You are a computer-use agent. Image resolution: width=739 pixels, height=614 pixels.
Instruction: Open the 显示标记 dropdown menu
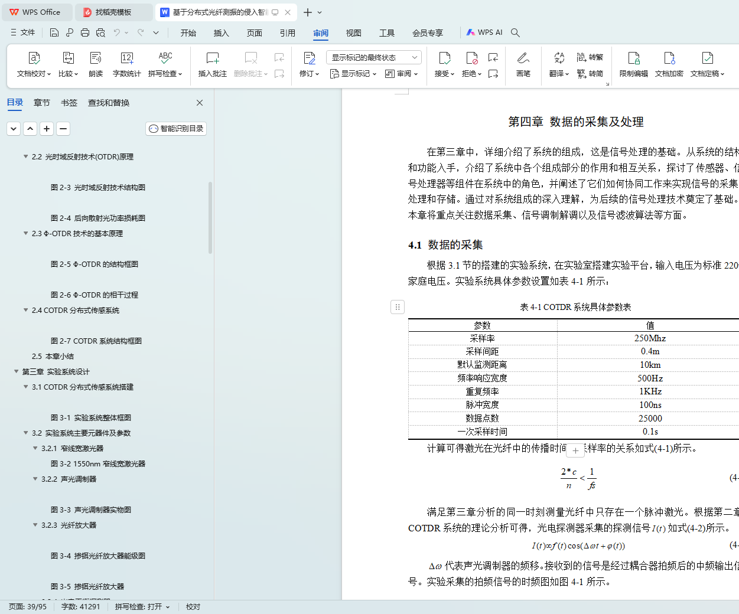click(x=353, y=74)
